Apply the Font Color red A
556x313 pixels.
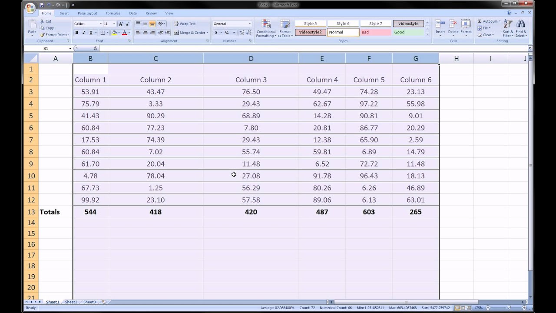[x=124, y=33]
